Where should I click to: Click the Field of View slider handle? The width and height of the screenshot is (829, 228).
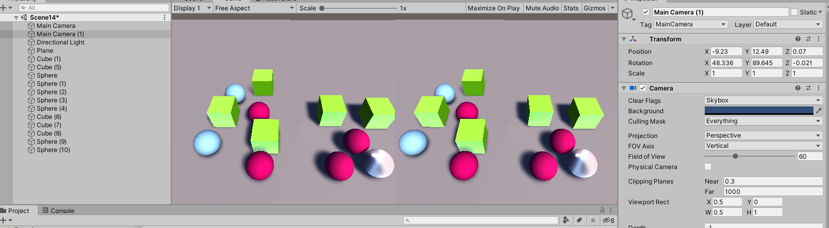735,156
